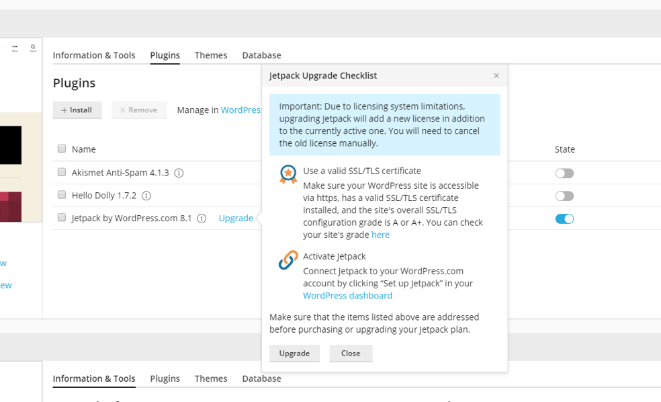The height and width of the screenshot is (402, 661).
Task: Turn on the Hello Dolly state switch
Action: [564, 196]
